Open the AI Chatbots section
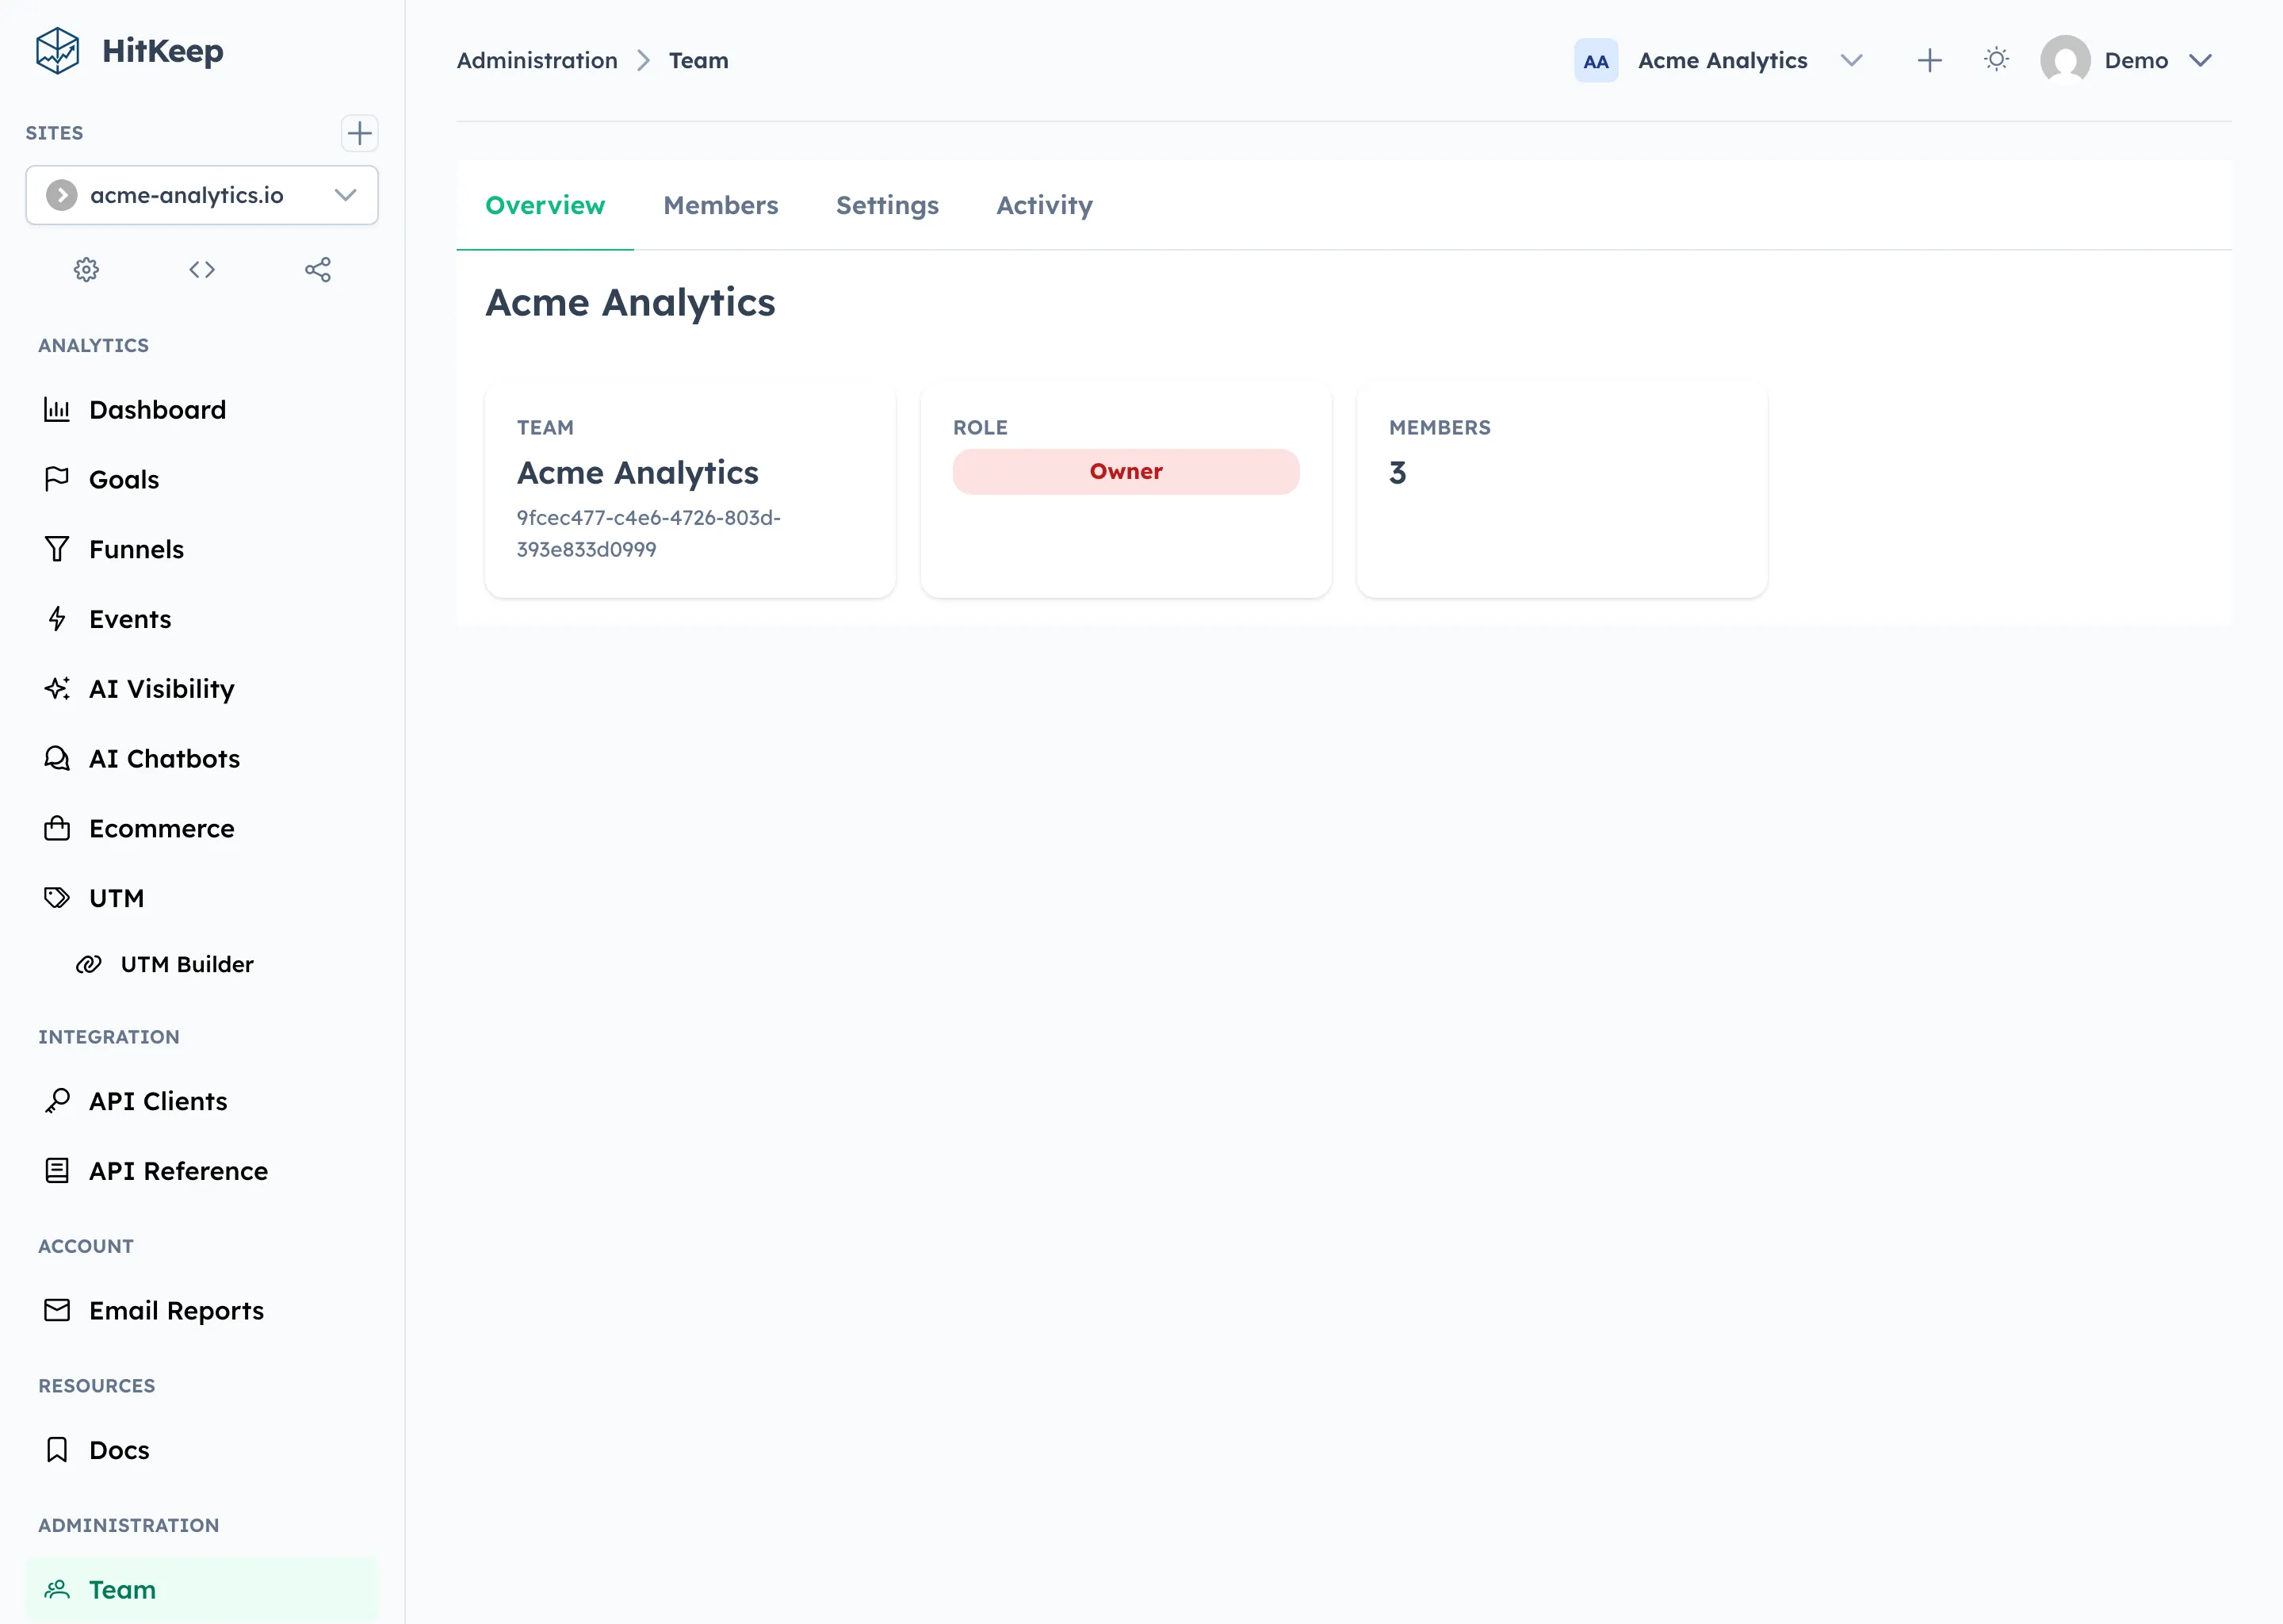Screen dimensions: 2283x1624 (x=164, y=758)
